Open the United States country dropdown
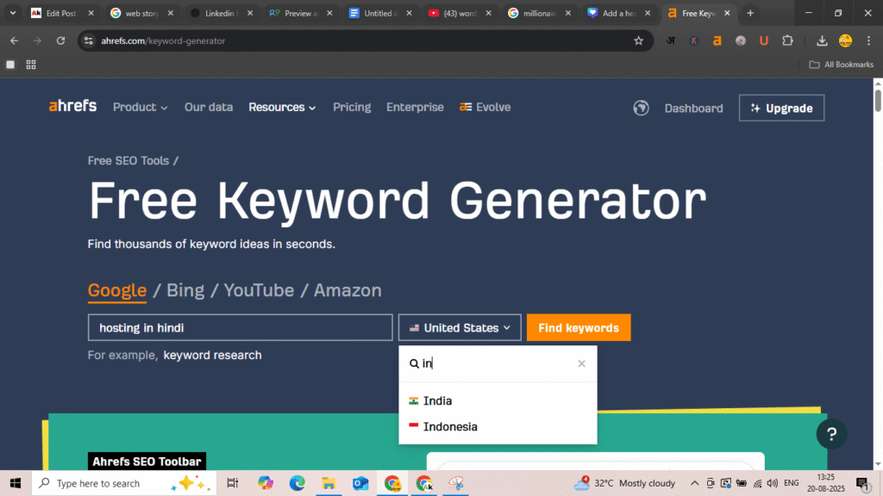Screen dimensions: 883x496 click(x=460, y=328)
